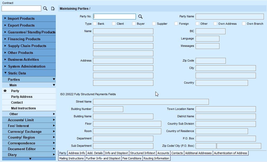
Task: Open Further Info- and Stoptext tab
Action: (103, 158)
